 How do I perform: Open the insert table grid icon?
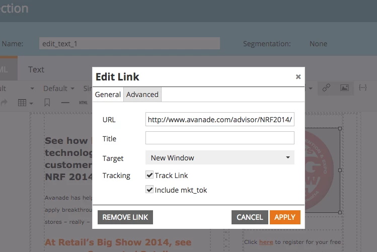point(22,103)
